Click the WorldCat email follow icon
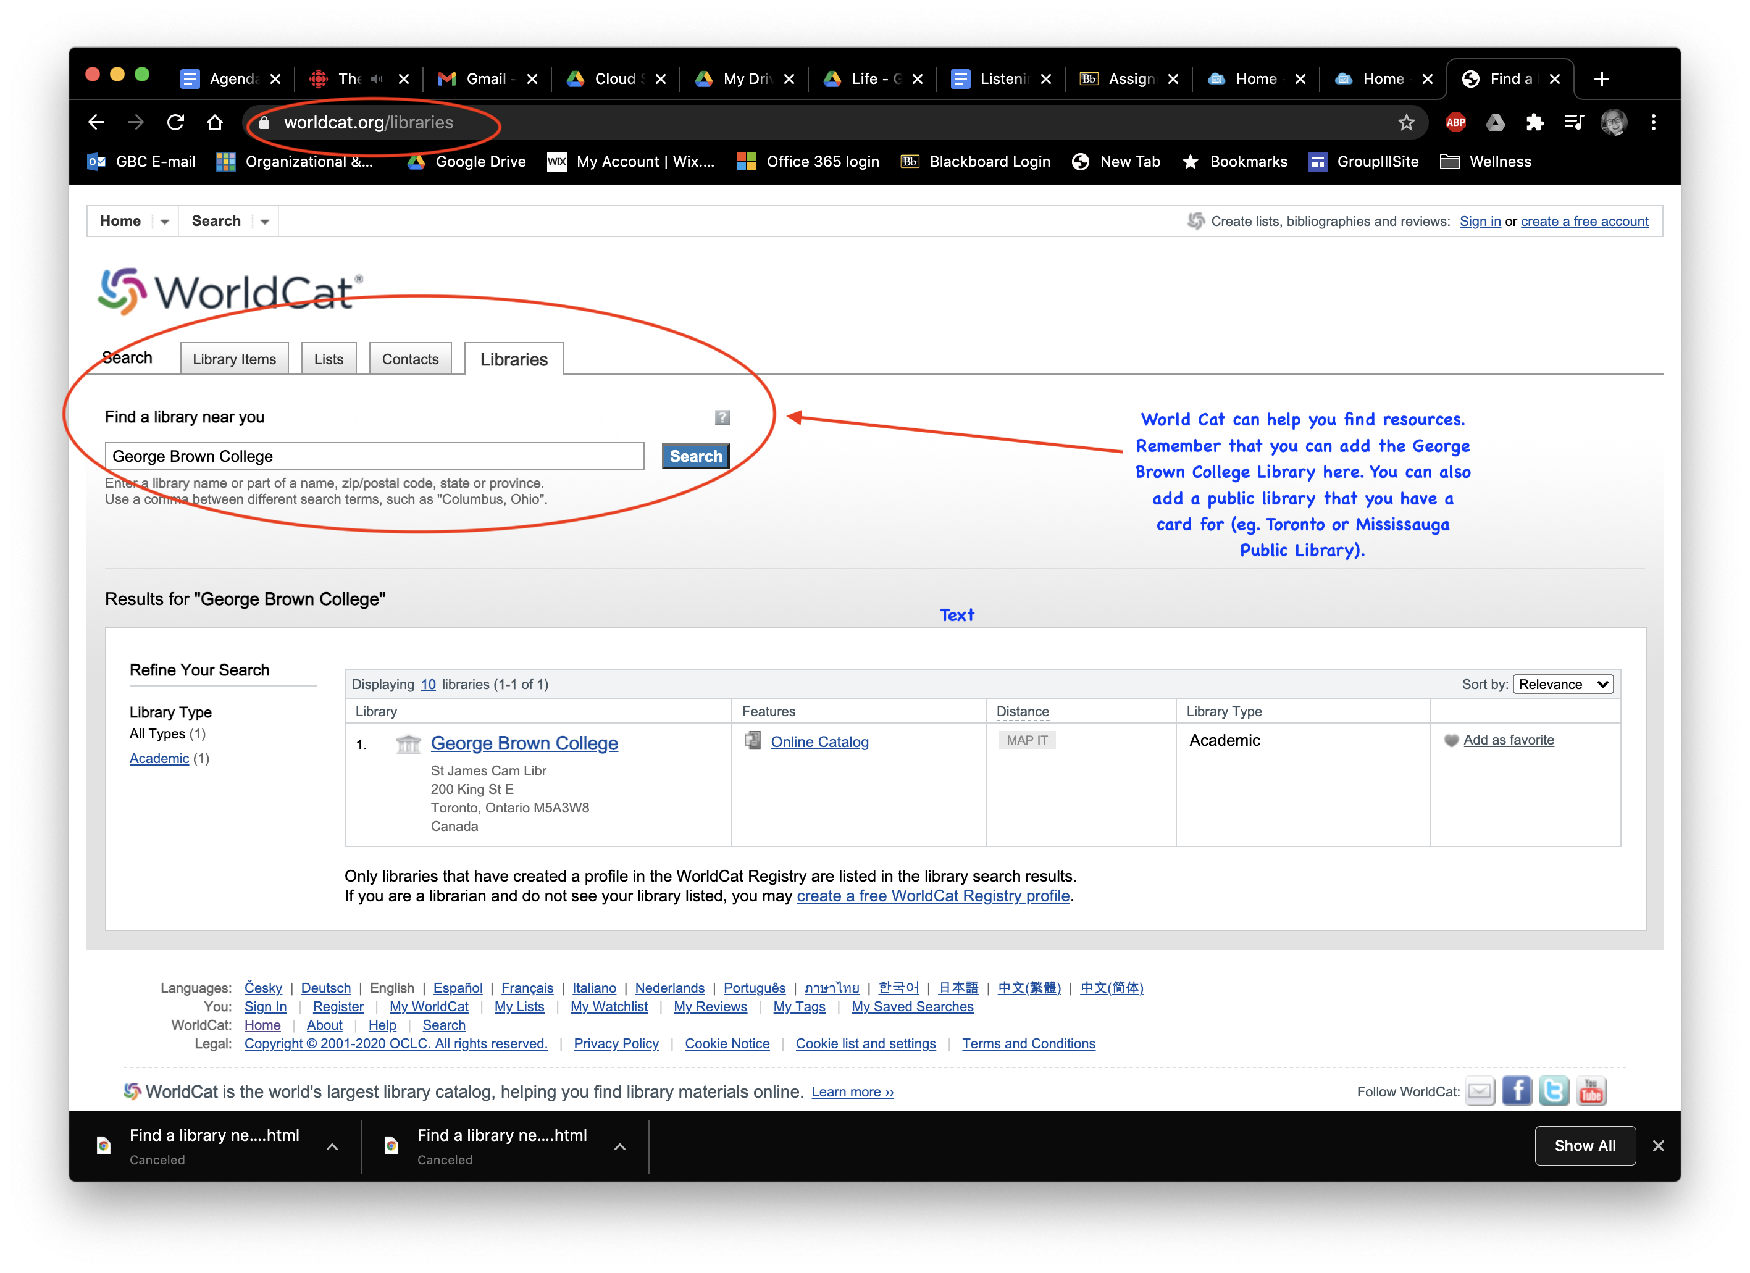 pos(1480,1091)
